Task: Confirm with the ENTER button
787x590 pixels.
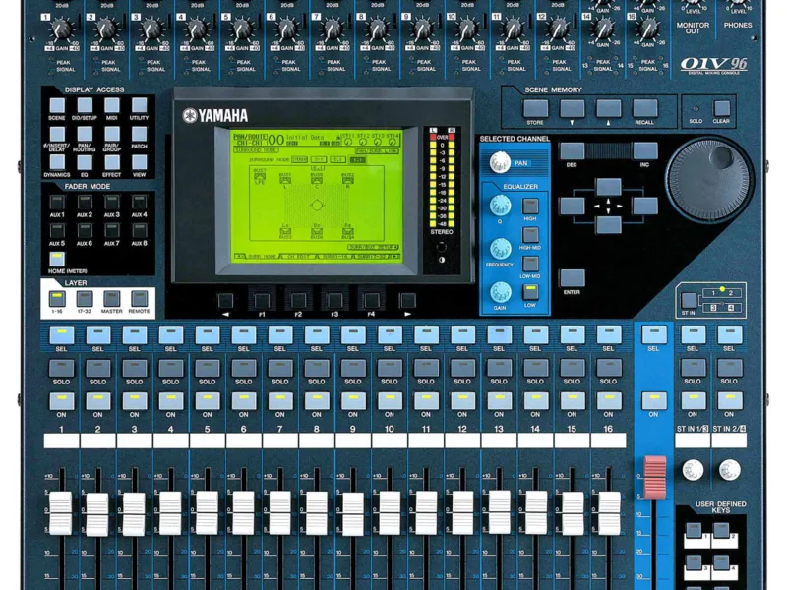Action: click(573, 278)
